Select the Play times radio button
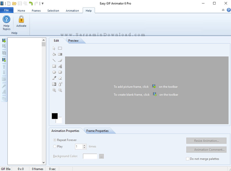 tap(55, 146)
